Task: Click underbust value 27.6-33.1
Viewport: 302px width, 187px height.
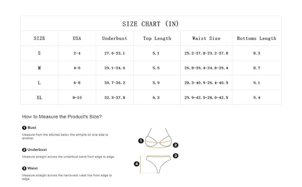Action: tap(115, 53)
